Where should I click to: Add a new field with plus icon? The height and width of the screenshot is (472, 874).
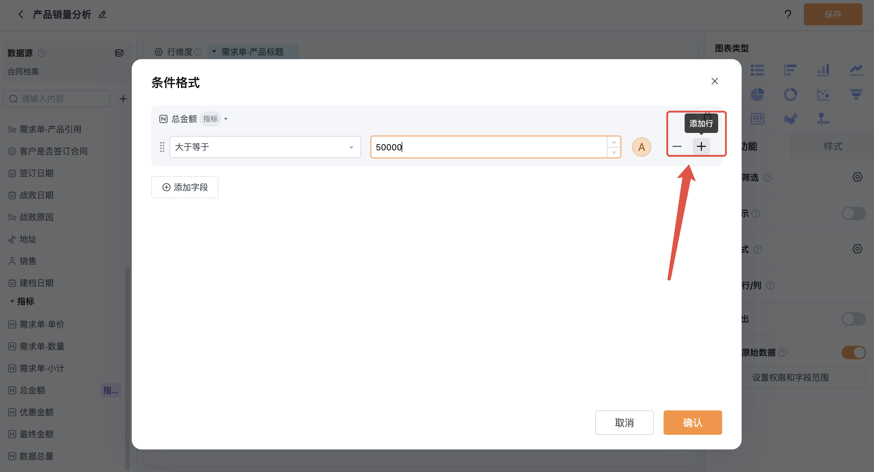pyautogui.click(x=123, y=99)
